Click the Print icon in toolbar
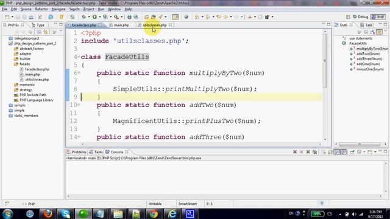 coord(31,17)
